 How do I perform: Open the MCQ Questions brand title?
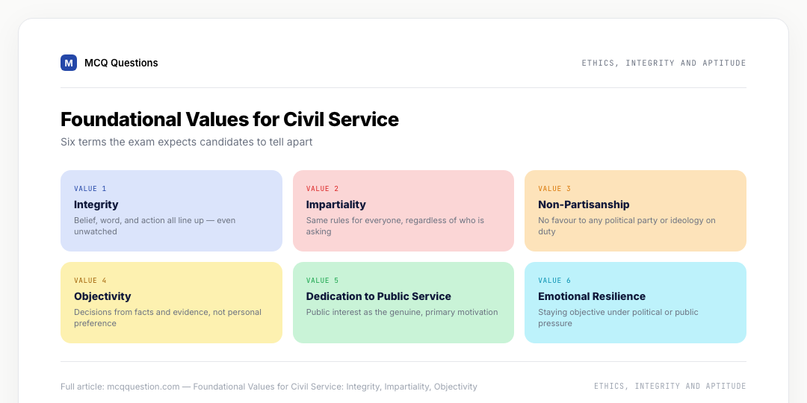[121, 63]
